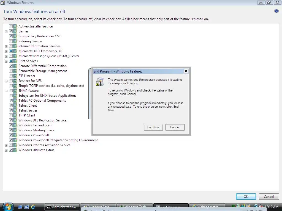Screen dimensions: 282x211
Task: Click the TFTP Client feature icon
Action: 15,115
